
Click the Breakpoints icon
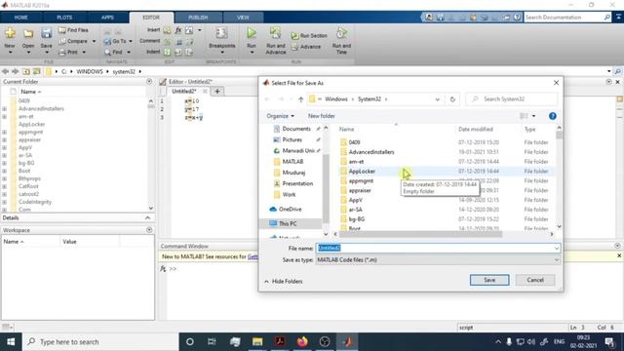point(221,33)
